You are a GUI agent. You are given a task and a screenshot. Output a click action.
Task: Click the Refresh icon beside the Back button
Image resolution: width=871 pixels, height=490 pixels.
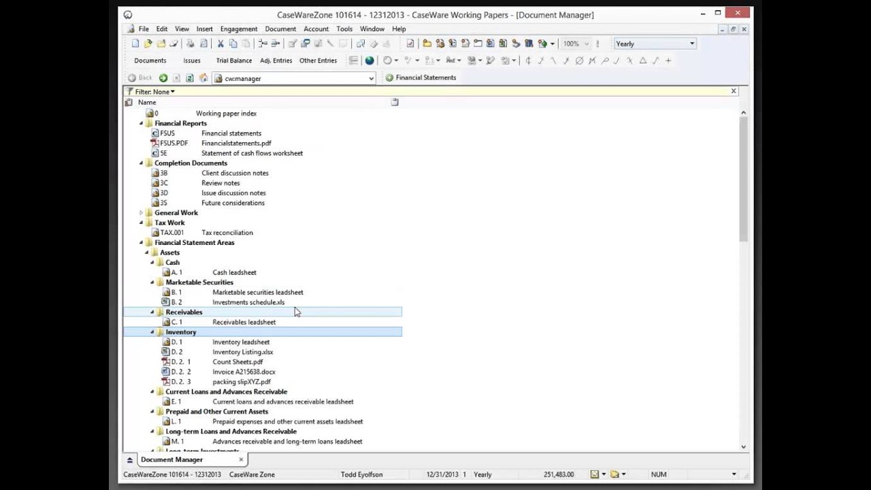tap(190, 78)
